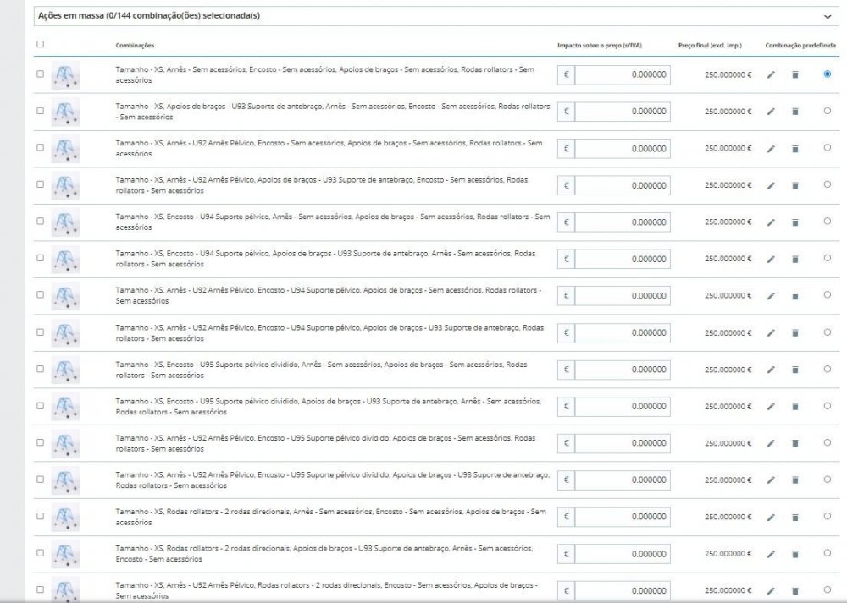The width and height of the screenshot is (847, 603).
Task: Click the Impacto sobre o preço (s/IVA) header
Action: tap(600, 46)
